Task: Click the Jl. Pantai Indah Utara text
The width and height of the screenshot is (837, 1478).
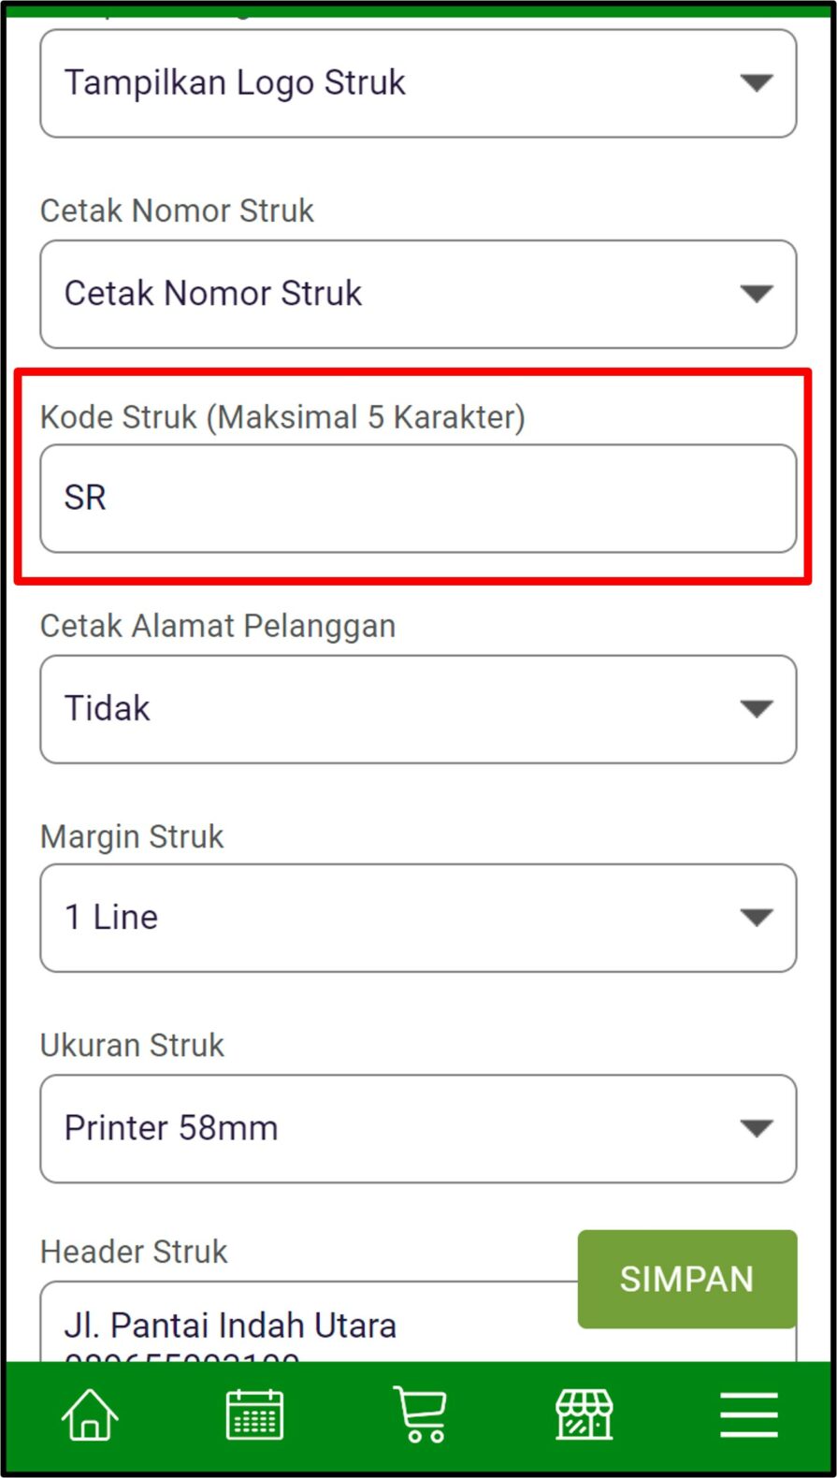Action: [229, 1325]
